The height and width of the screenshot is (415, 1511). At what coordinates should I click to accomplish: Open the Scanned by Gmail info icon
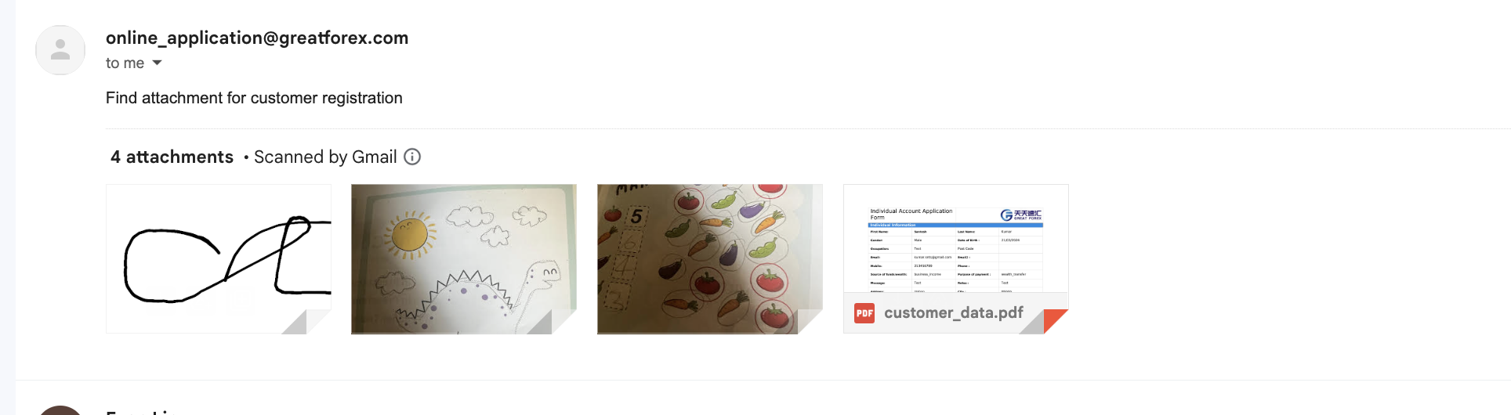click(412, 157)
